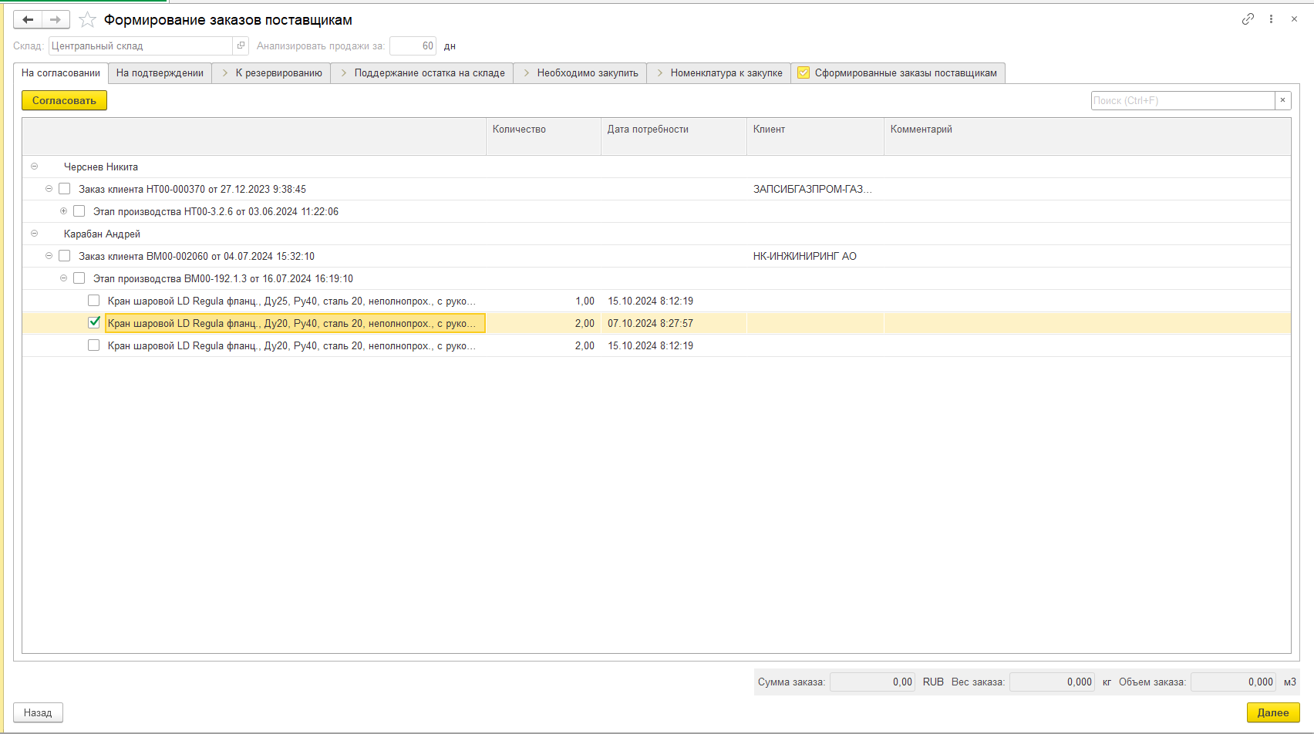The width and height of the screenshot is (1314, 734).
Task: Focus the Поиск (Ctrl+F) search field
Action: pos(1183,100)
